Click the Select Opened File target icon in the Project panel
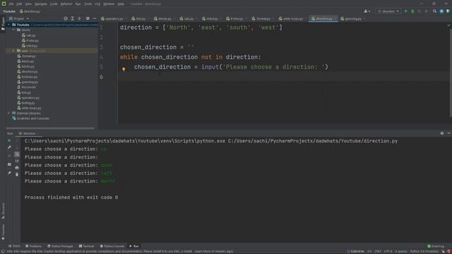Screen dimensions: 452x254 coord(66,18)
